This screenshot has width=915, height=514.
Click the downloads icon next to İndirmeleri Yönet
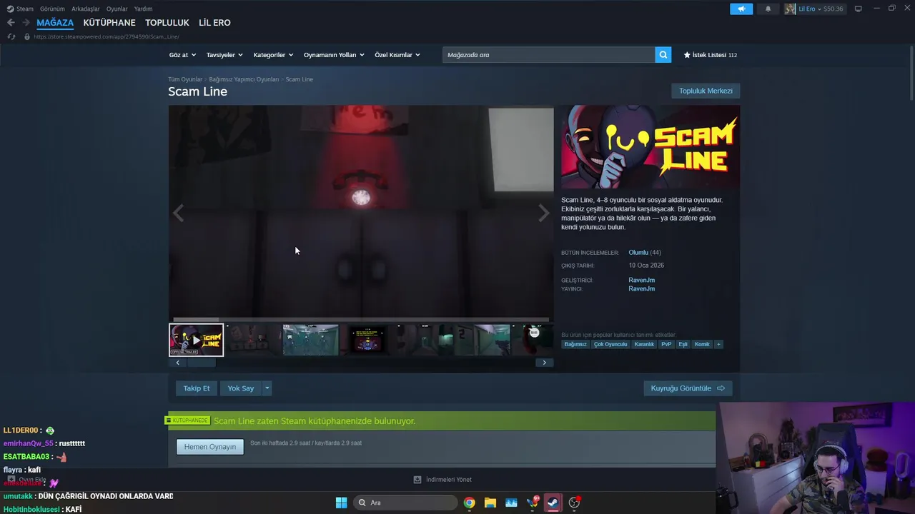[417, 480]
